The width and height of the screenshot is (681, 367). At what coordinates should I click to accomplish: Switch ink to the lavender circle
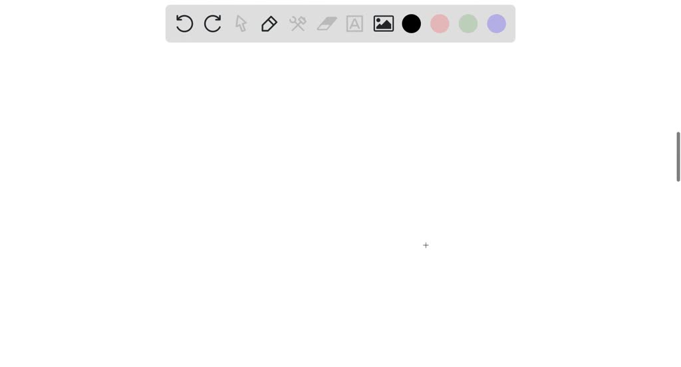point(496,23)
